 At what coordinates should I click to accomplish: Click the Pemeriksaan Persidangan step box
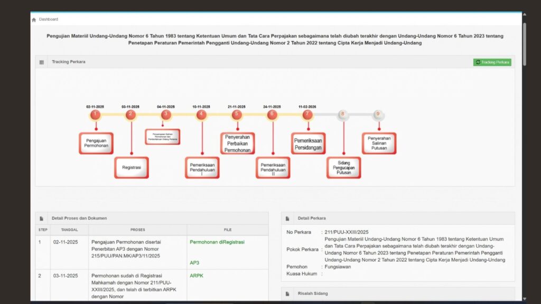[308, 144]
